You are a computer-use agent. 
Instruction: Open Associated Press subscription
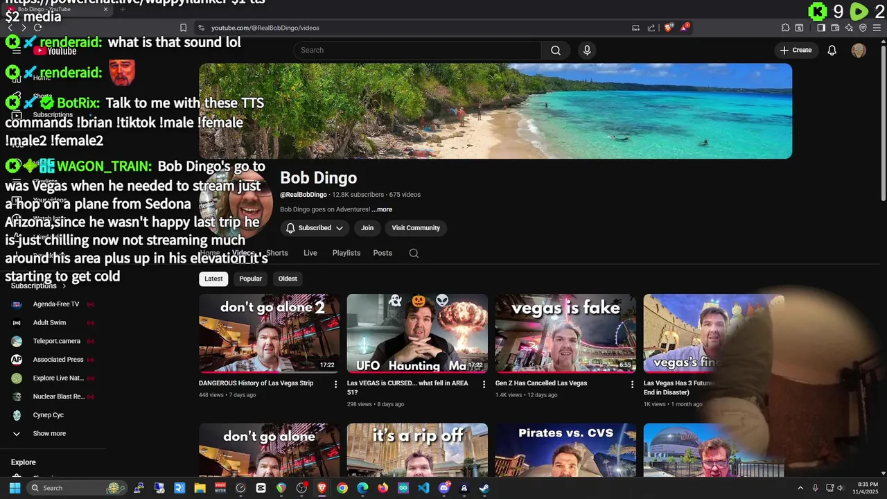coord(53,360)
